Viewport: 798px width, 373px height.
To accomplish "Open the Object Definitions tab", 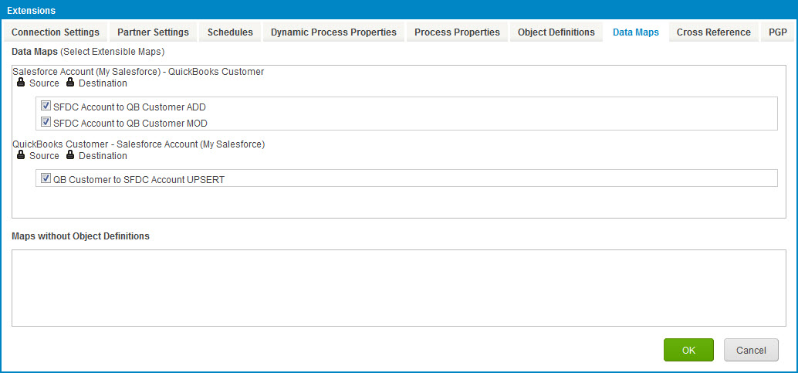I will [x=556, y=32].
